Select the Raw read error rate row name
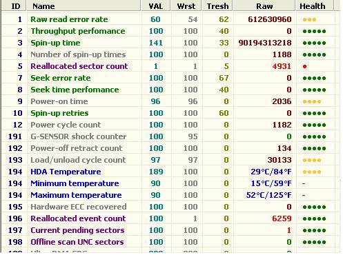 click(x=69, y=19)
